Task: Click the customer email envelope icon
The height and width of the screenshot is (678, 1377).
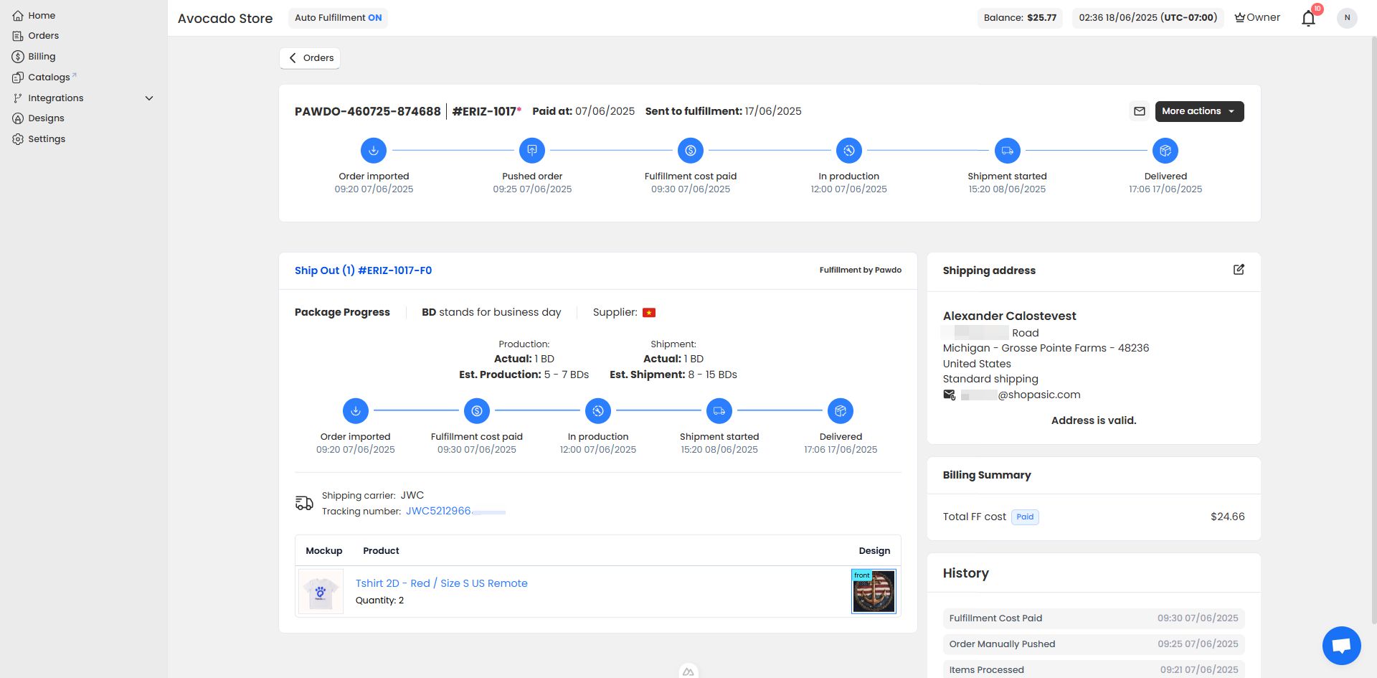Action: 949,395
